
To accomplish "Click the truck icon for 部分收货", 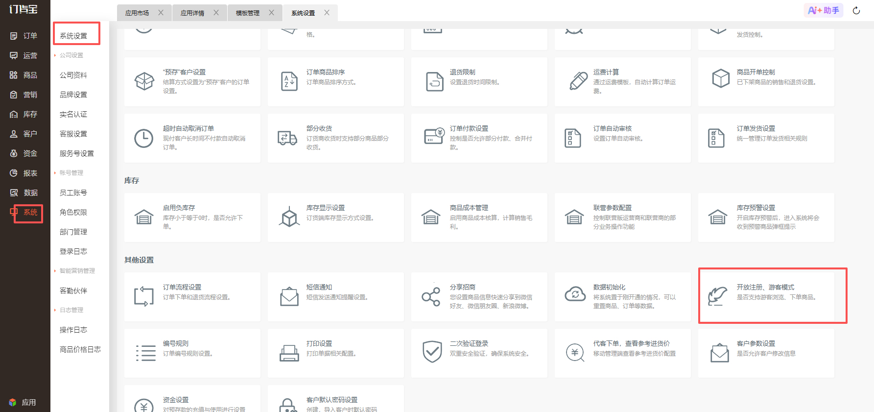I will pos(287,138).
